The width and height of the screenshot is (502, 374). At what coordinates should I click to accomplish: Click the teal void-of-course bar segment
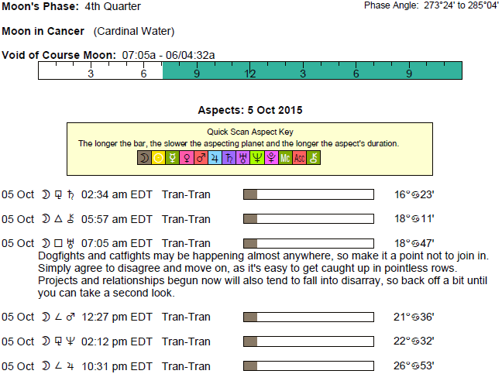tap(312, 71)
